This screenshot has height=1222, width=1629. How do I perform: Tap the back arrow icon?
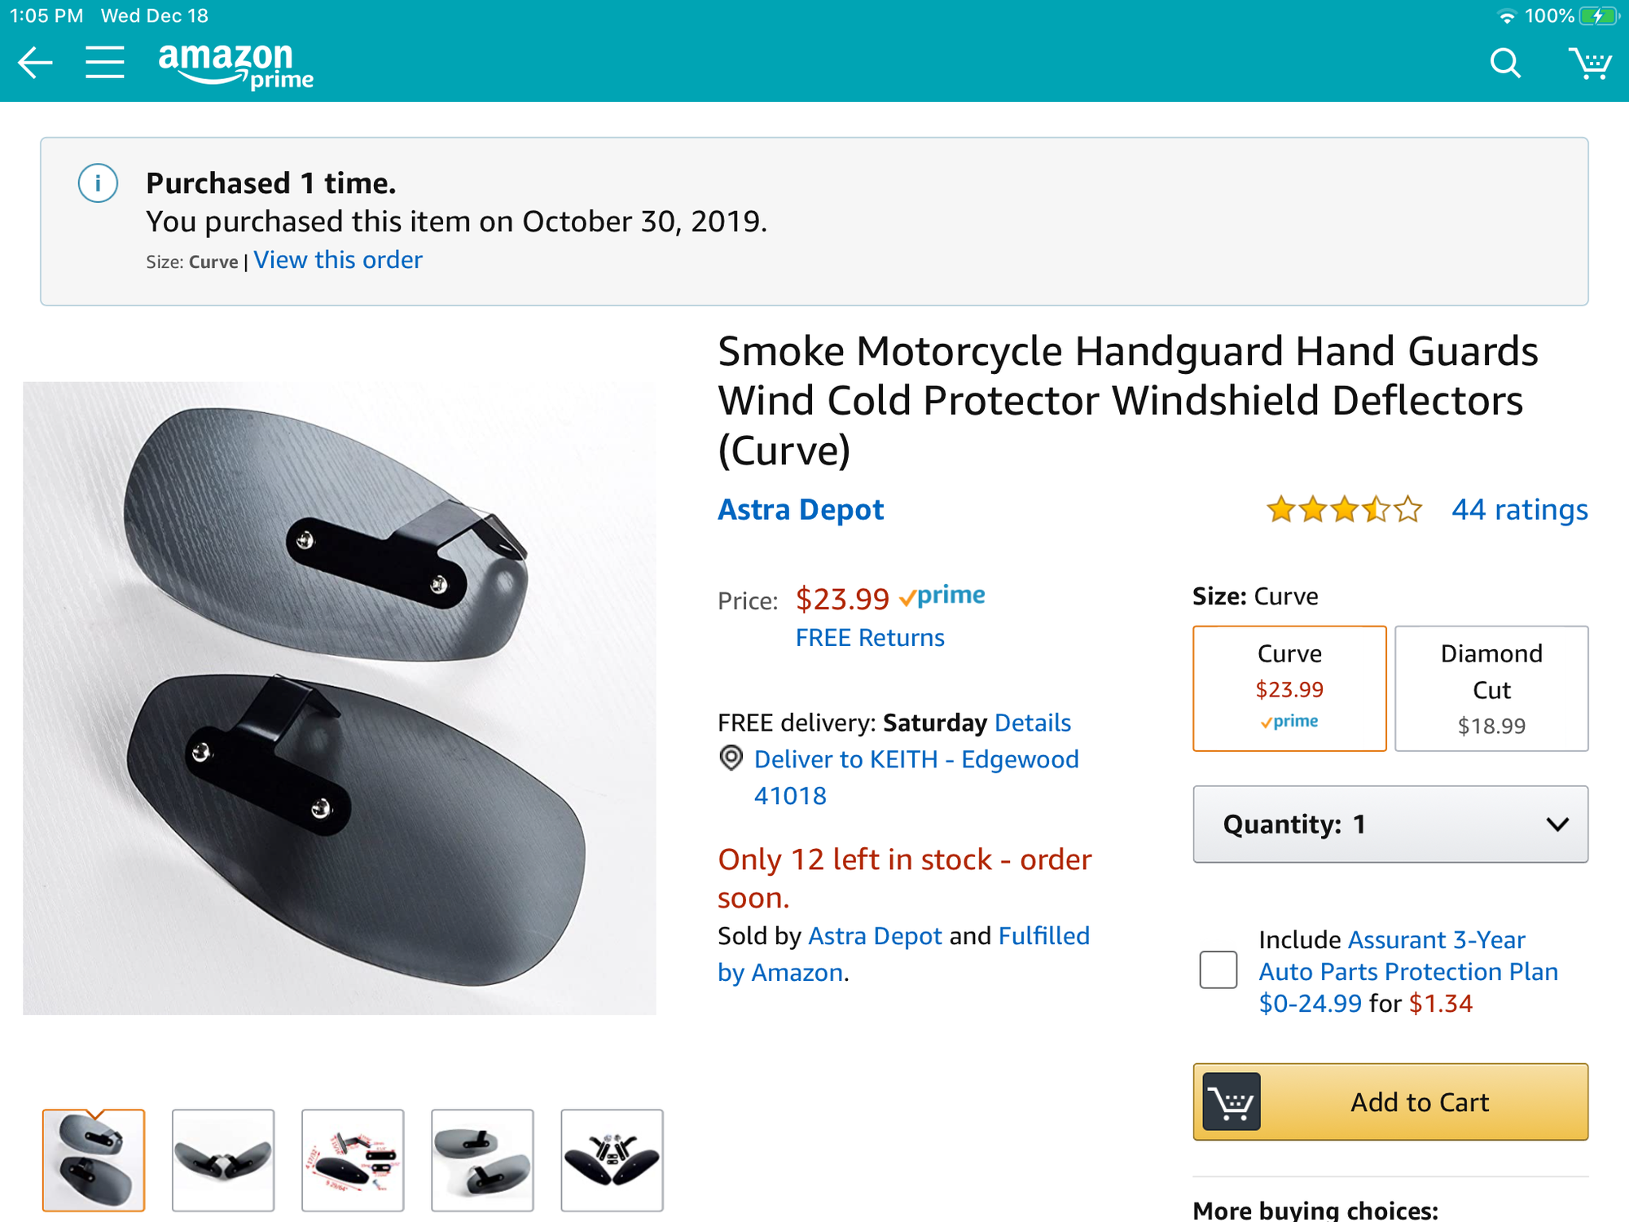[35, 63]
